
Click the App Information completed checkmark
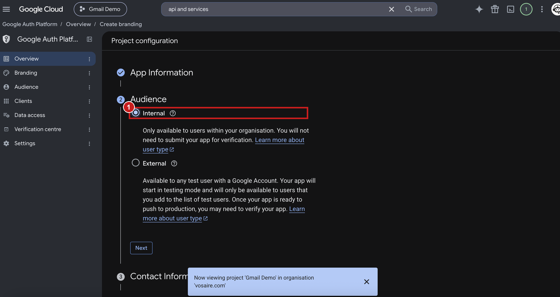(x=121, y=73)
